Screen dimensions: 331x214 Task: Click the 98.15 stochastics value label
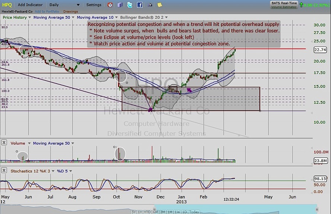point(320,179)
